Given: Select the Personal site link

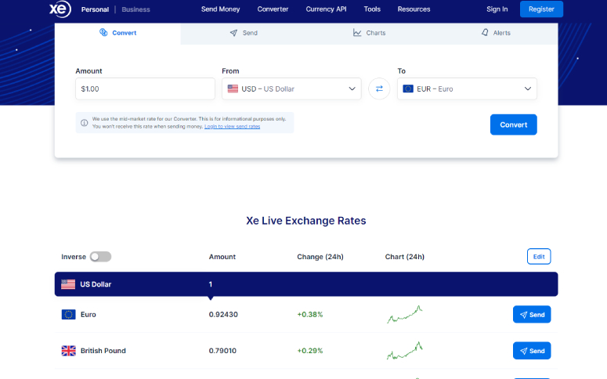Looking at the screenshot, I should (95, 9).
